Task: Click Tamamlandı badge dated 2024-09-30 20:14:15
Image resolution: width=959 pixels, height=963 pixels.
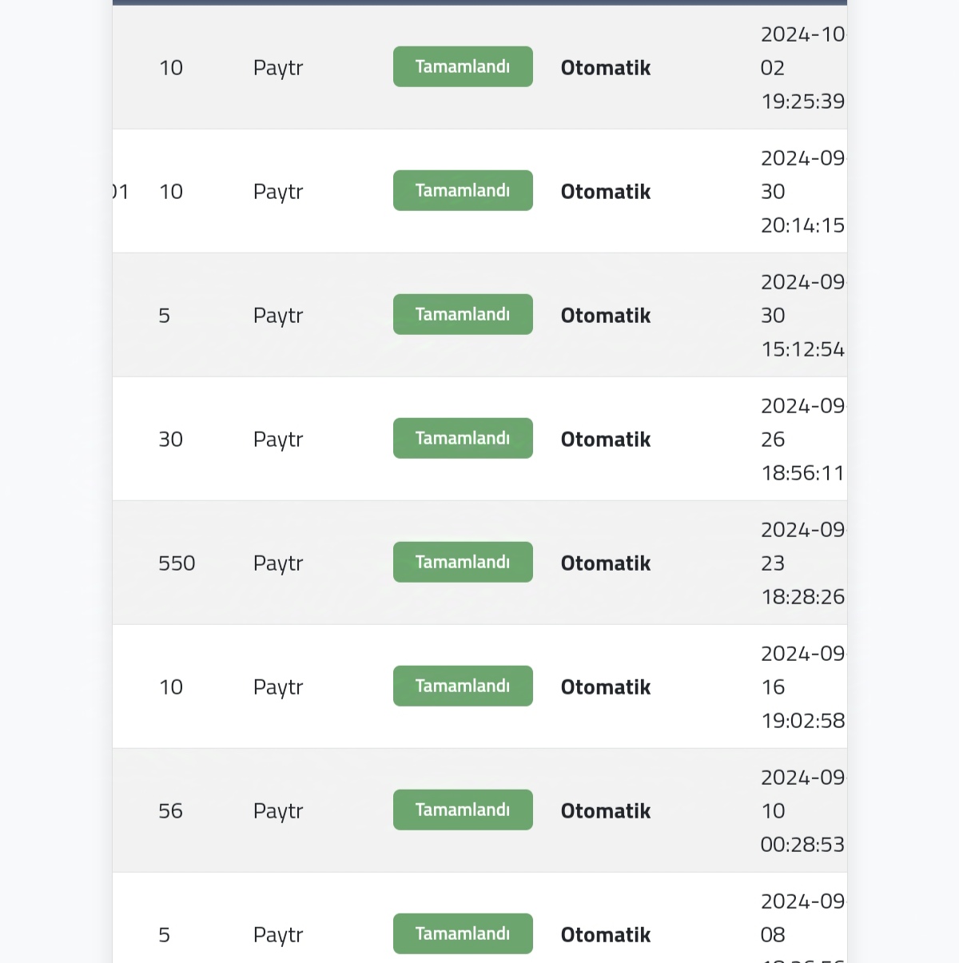Action: 463,190
